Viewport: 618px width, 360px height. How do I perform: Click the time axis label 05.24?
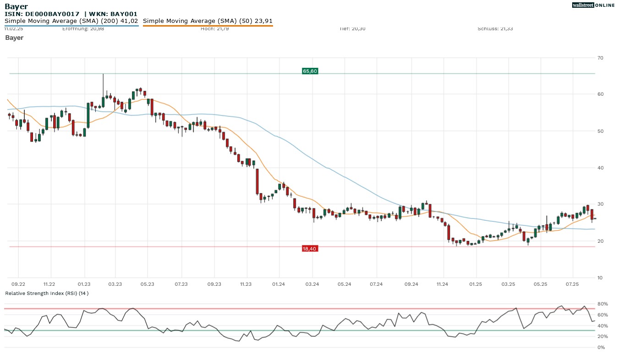(344, 284)
